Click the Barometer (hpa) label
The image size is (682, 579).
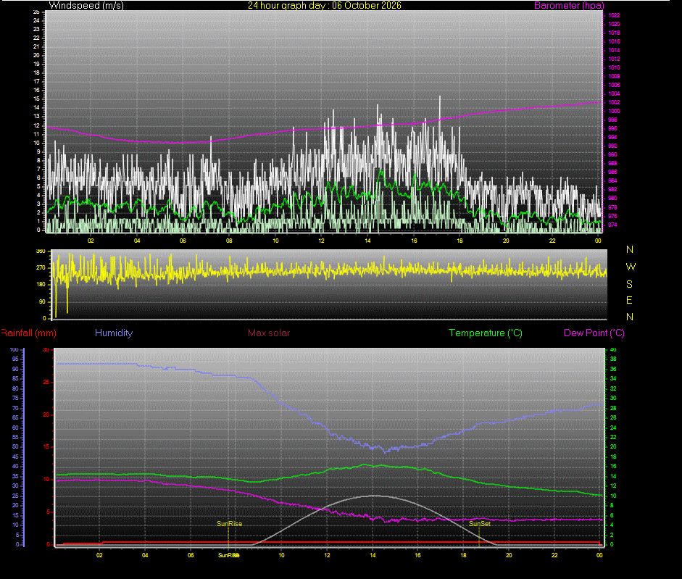569,5
